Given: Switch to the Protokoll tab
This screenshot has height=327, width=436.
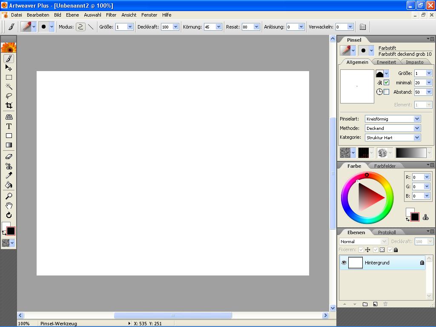Looking at the screenshot, I should point(387,232).
